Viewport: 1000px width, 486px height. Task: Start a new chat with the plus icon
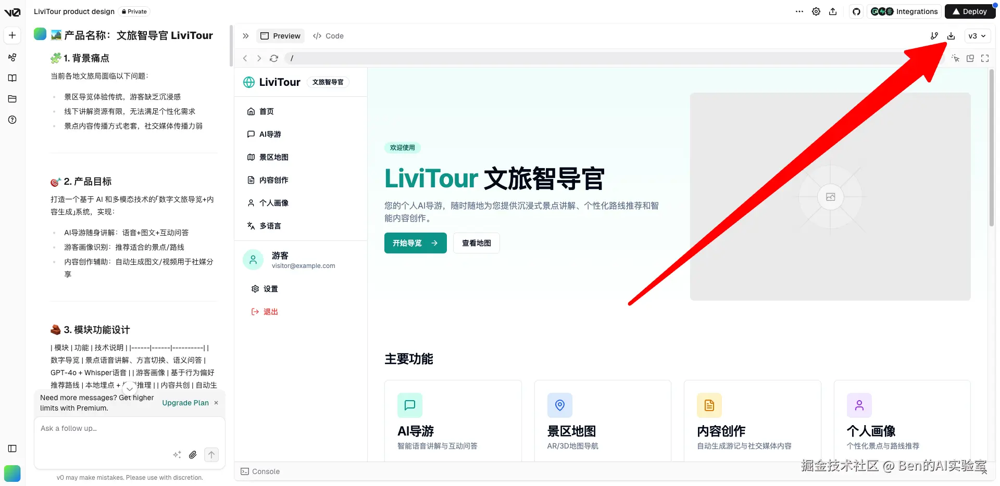click(12, 35)
